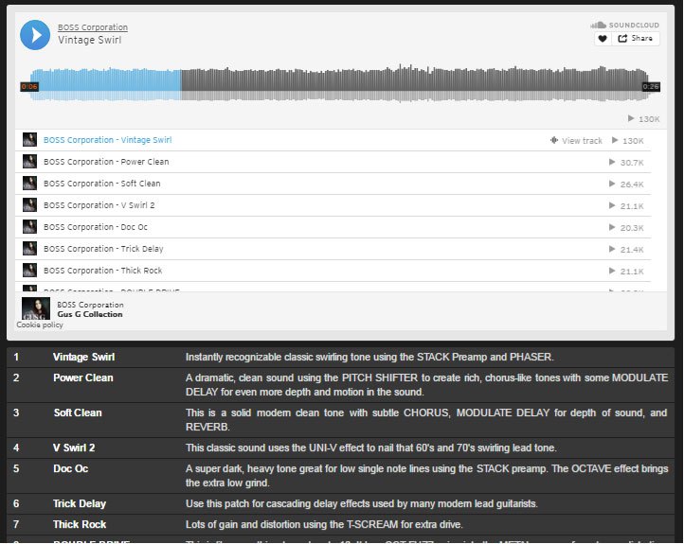Screen dimensions: 684x544
Task: Click the description mentioning PITCH SHIFTER
Action: tap(426, 385)
